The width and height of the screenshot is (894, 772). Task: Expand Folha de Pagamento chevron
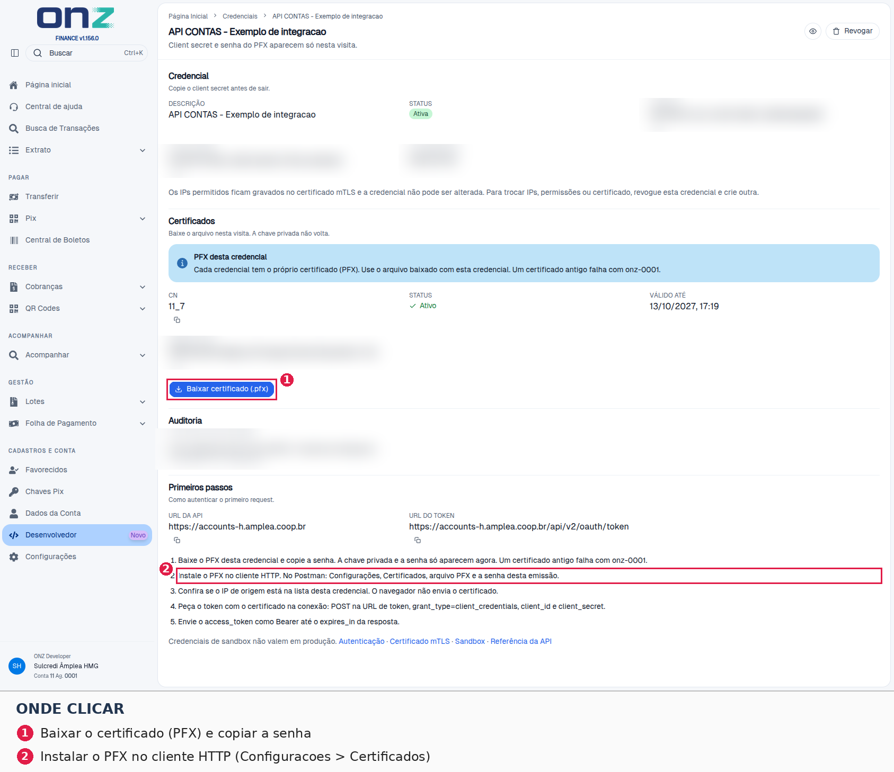143,424
